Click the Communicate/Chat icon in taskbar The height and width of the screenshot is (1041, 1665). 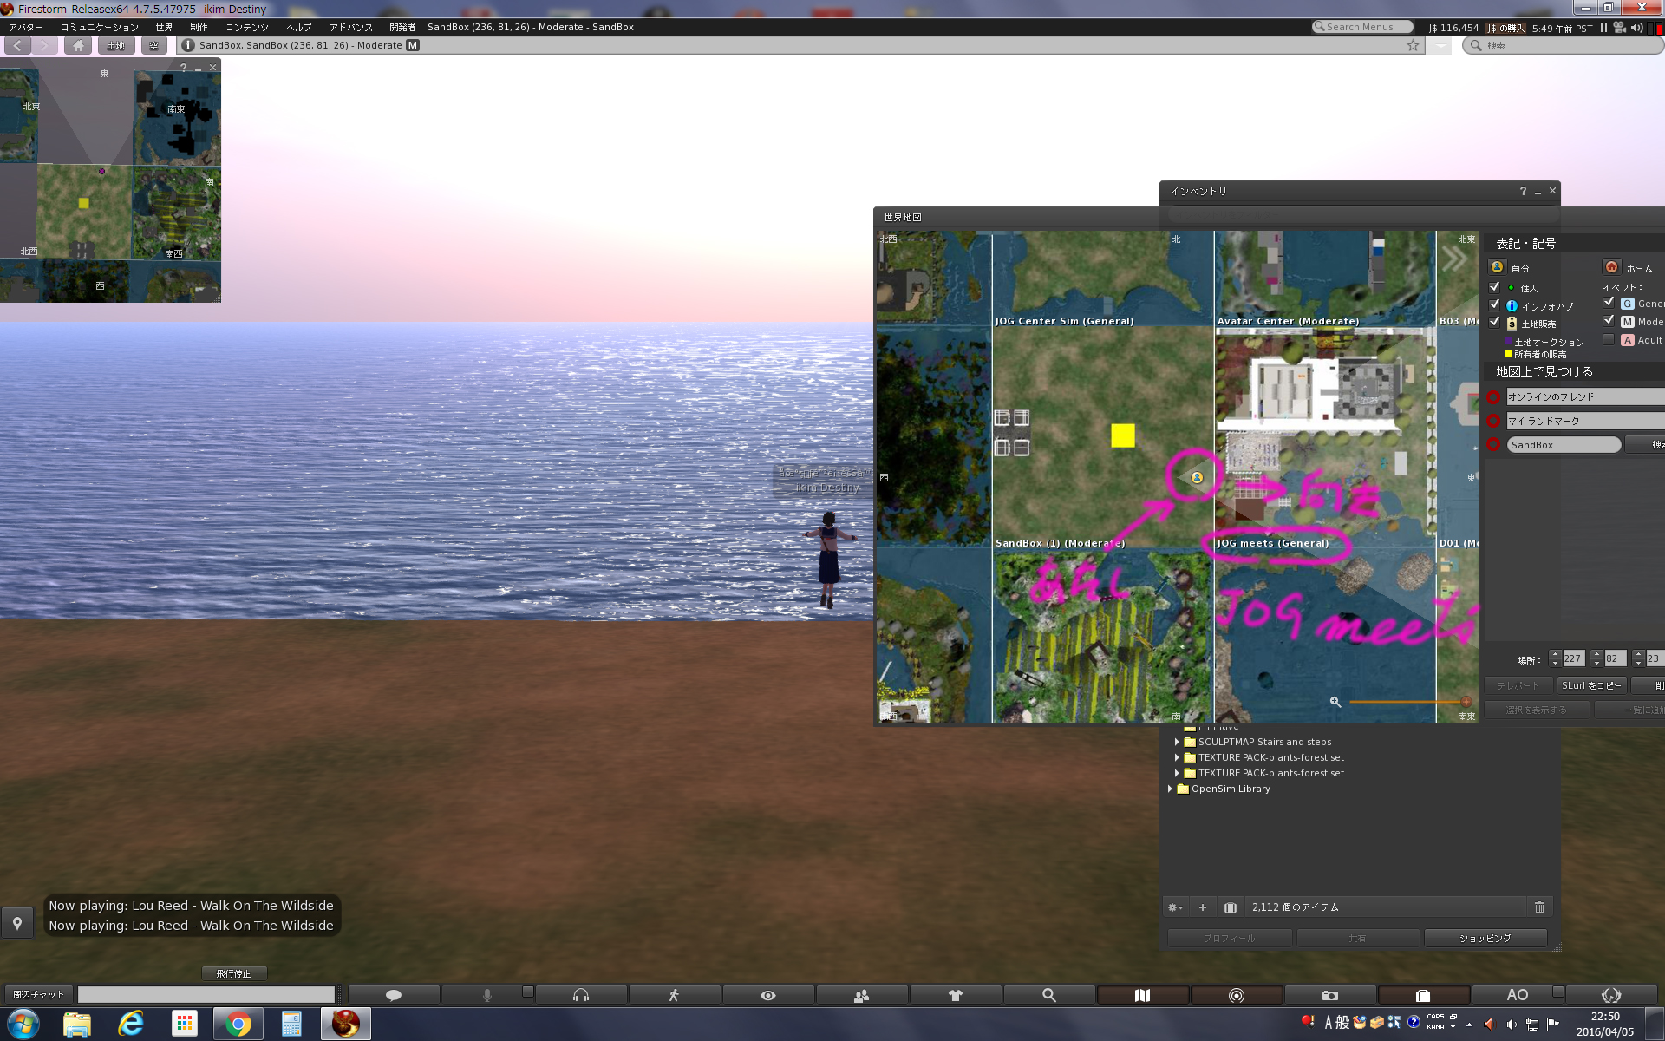pos(395,994)
